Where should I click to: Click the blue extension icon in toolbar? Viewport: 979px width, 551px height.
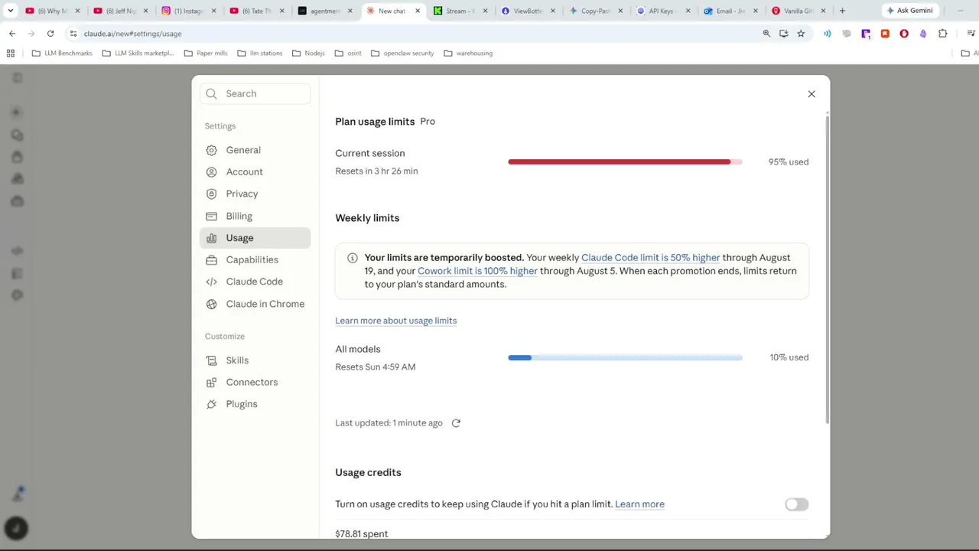point(827,34)
